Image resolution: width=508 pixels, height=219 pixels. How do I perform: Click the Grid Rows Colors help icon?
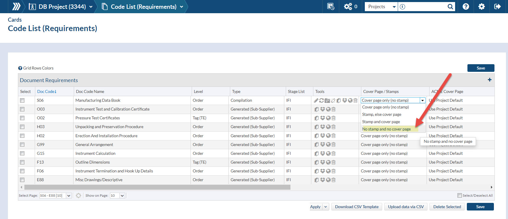point(20,68)
